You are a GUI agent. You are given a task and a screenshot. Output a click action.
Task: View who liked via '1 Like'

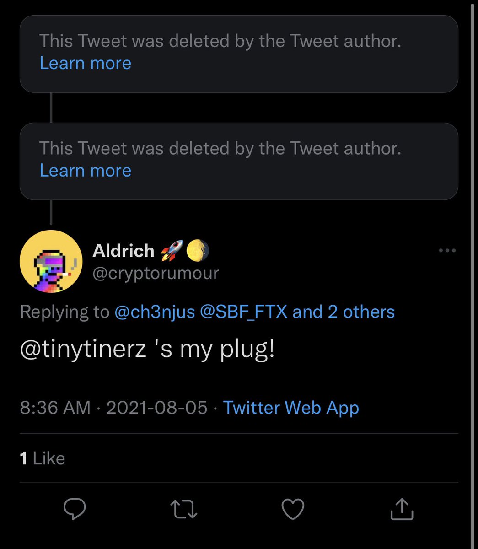[43, 458]
